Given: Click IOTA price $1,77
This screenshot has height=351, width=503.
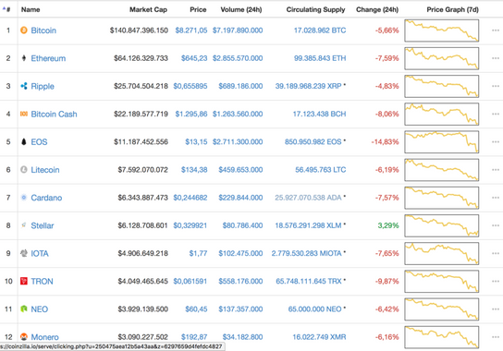Looking at the screenshot, I should pos(198,254).
